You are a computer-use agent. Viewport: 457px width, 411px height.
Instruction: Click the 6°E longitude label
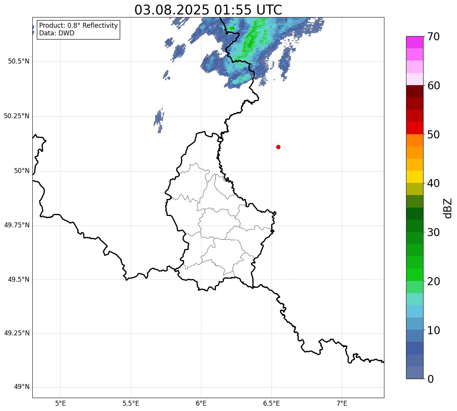[201, 403]
